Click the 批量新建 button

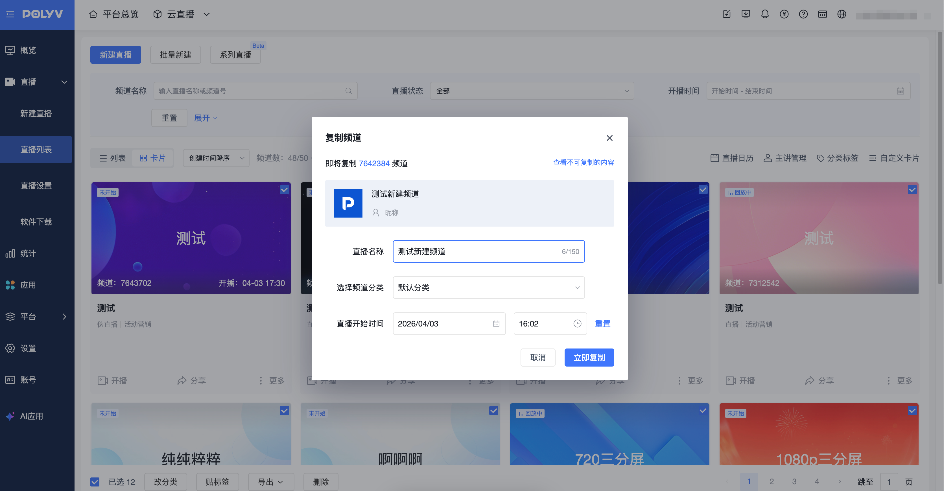click(x=176, y=54)
